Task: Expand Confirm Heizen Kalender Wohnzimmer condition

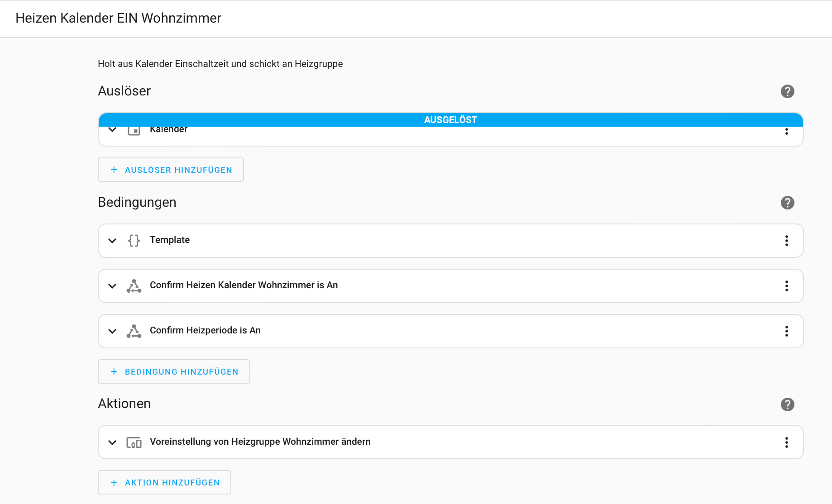Action: (x=112, y=286)
